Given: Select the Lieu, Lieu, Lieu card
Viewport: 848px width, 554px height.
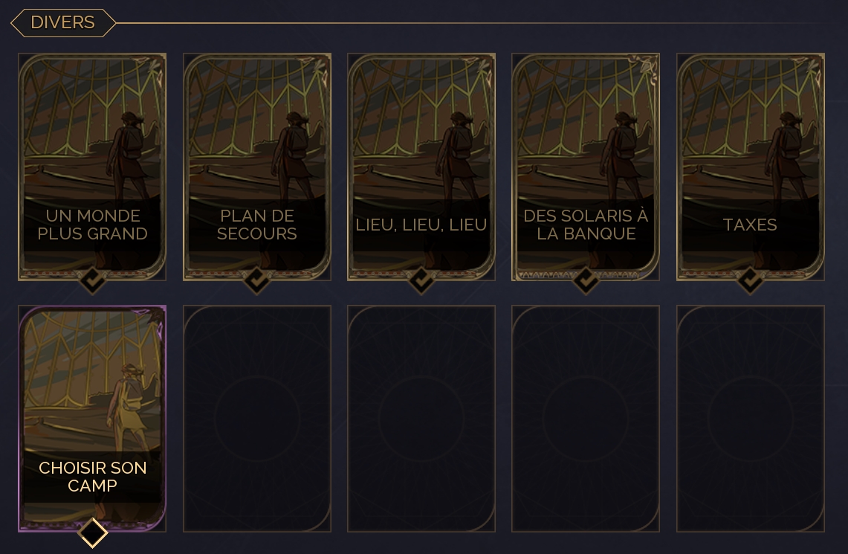Looking at the screenshot, I should pyautogui.click(x=421, y=167).
